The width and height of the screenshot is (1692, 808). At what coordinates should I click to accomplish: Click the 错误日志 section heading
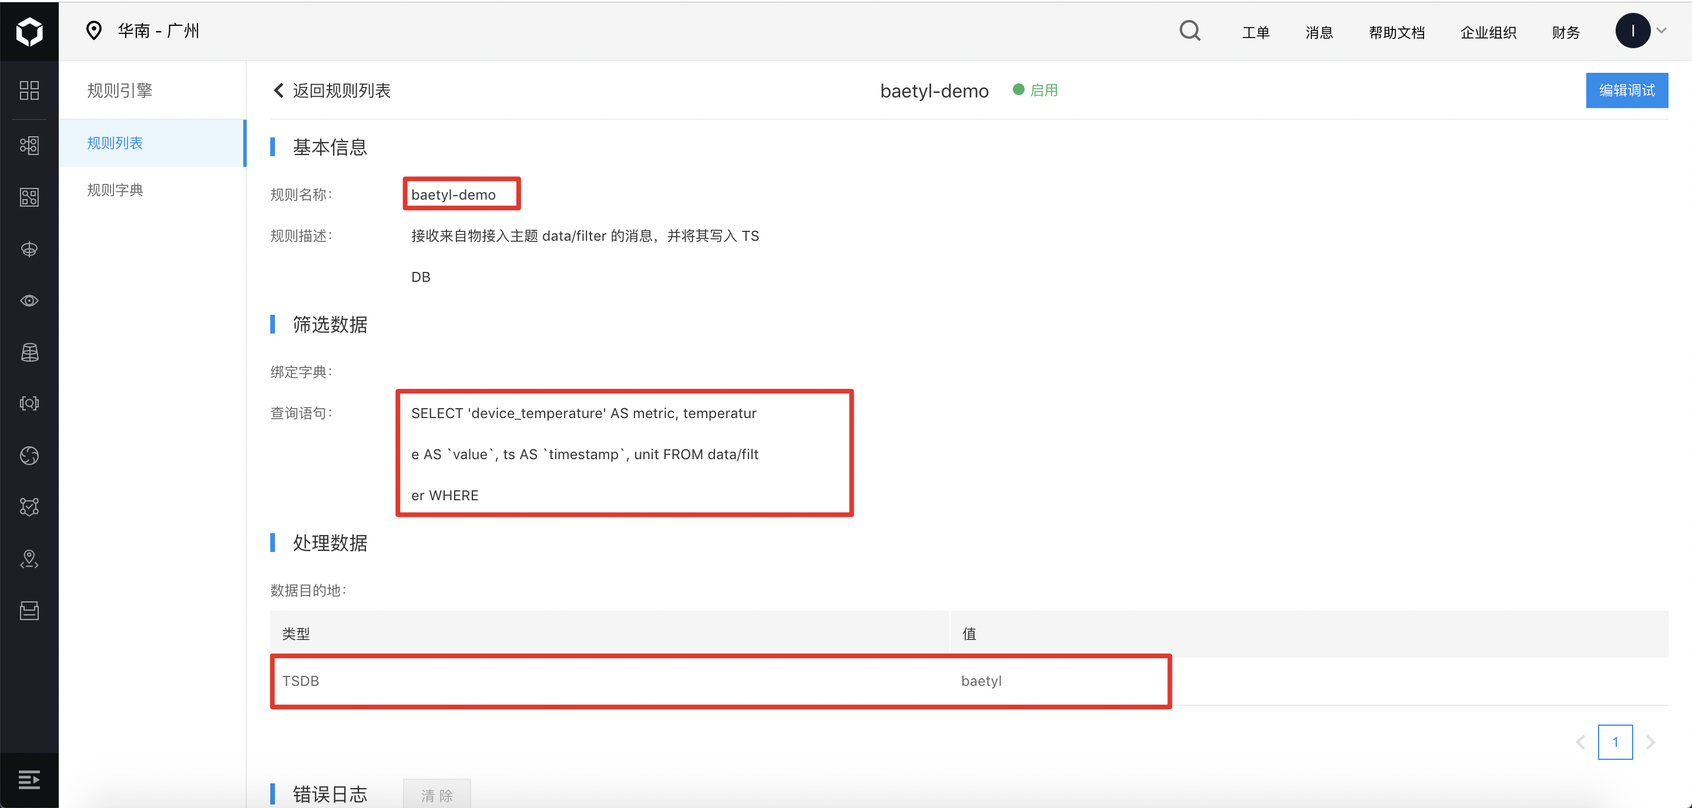330,795
